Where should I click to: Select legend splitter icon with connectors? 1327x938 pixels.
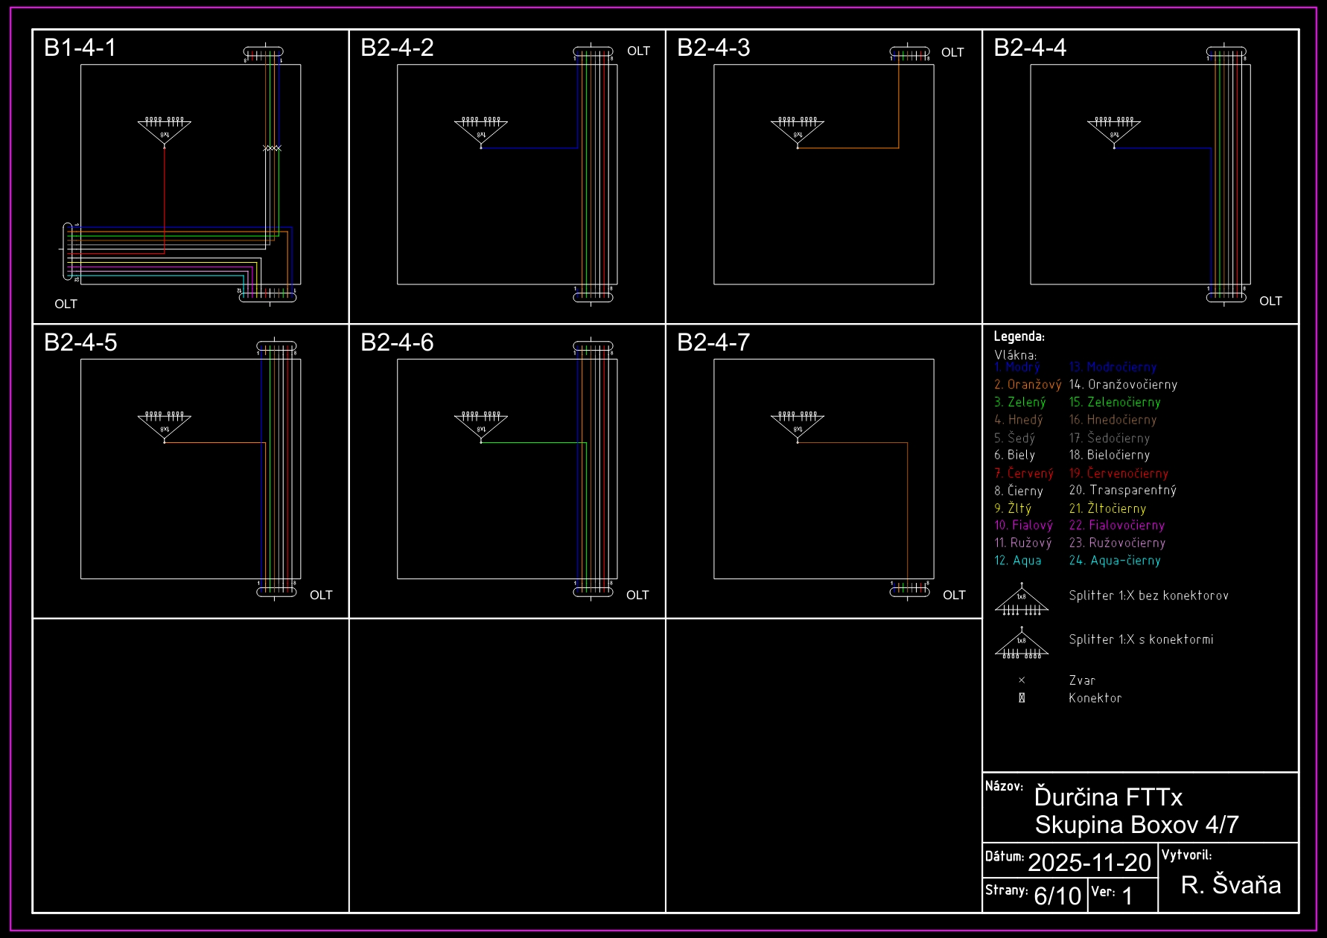tap(1022, 644)
